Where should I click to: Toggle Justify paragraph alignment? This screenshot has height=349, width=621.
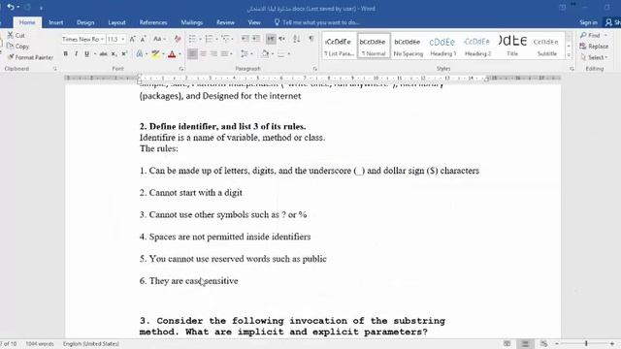(x=224, y=54)
